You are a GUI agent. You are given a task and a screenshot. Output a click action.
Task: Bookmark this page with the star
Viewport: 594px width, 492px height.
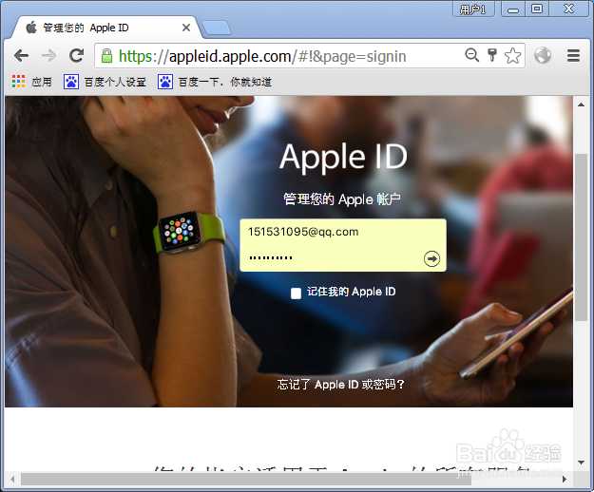(x=512, y=56)
